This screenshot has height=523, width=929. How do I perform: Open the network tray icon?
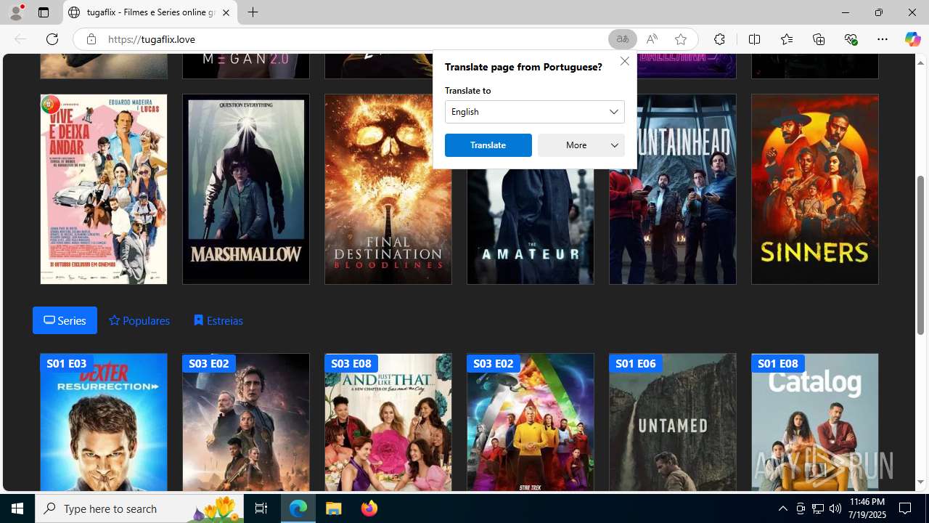818,508
